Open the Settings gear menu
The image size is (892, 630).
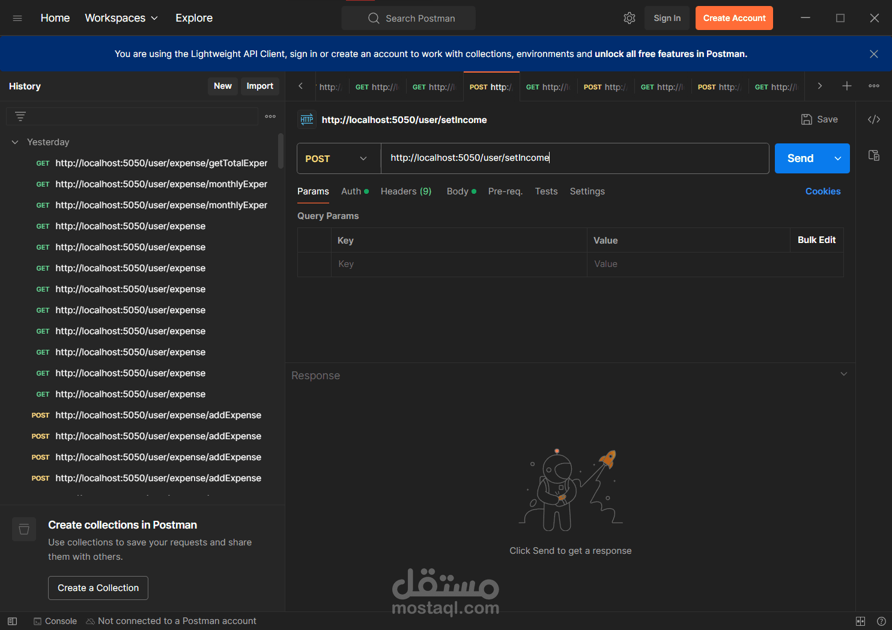point(630,18)
